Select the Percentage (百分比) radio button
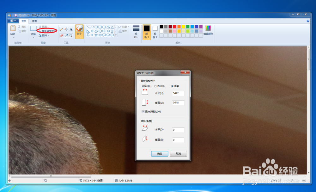This screenshot has height=192, width=316. pyautogui.click(x=155, y=86)
